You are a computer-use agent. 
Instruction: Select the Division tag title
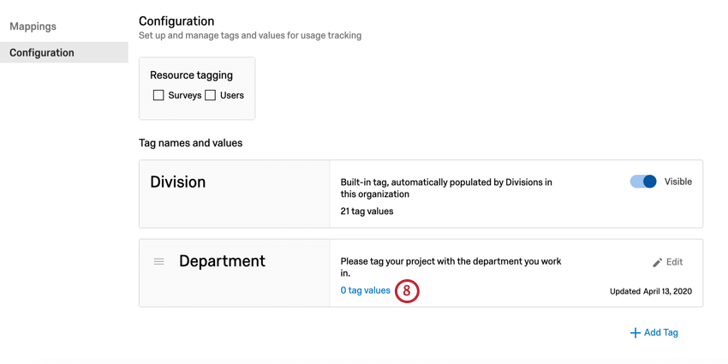(x=178, y=182)
